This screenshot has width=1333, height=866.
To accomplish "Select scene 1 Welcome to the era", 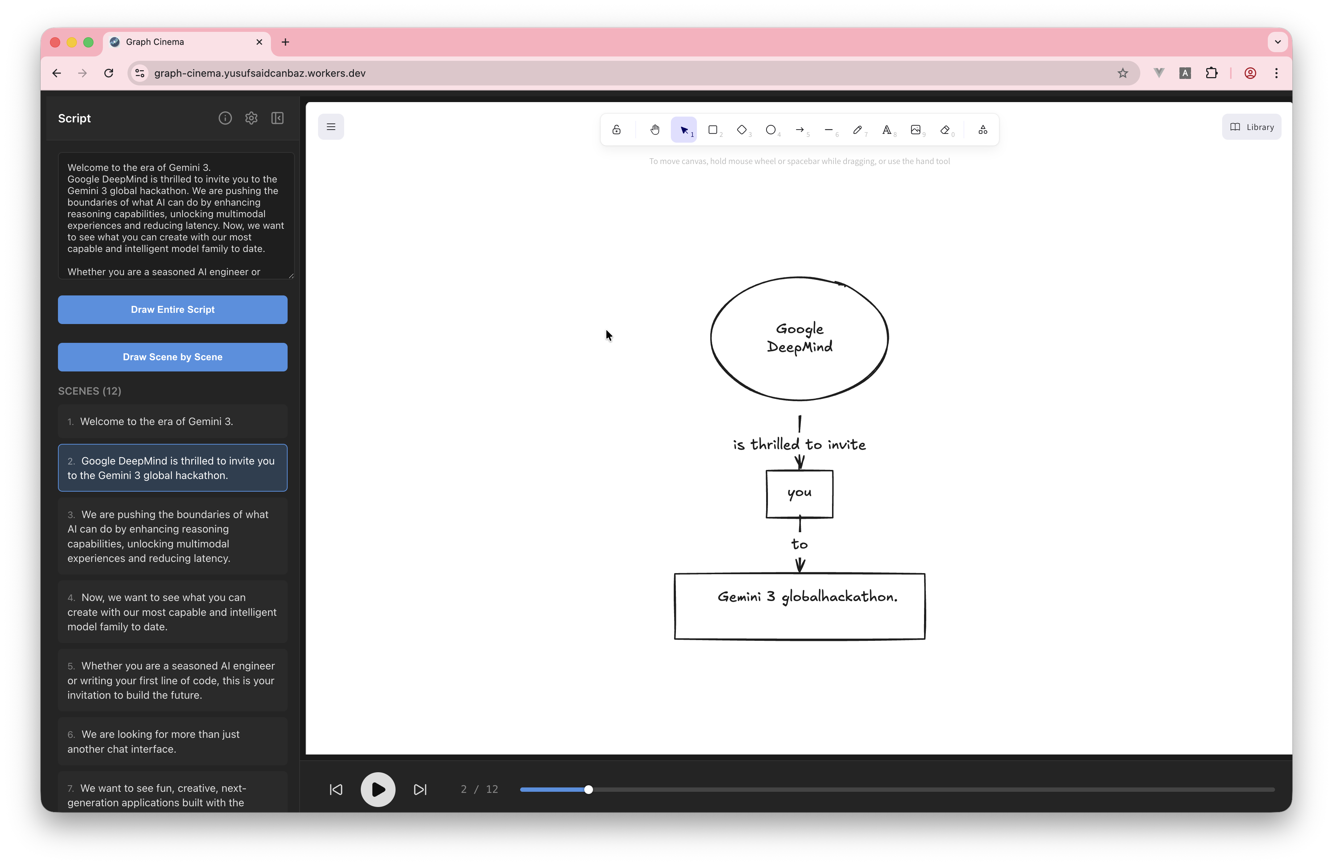I will tap(172, 421).
